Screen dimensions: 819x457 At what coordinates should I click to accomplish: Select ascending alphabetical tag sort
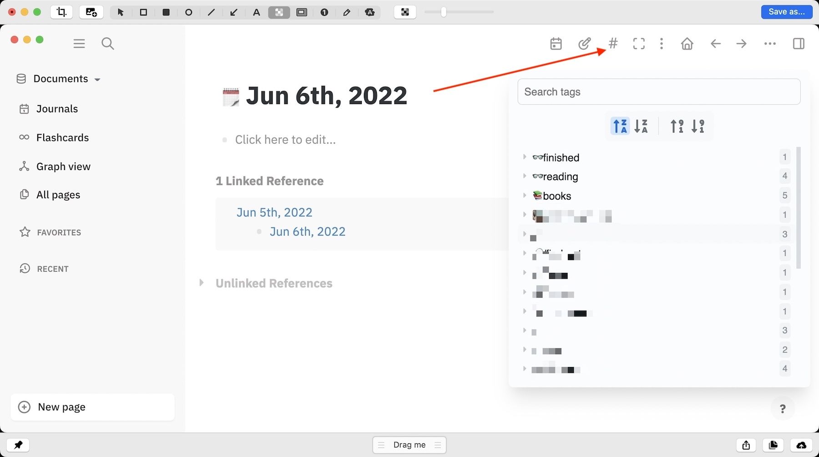point(620,126)
